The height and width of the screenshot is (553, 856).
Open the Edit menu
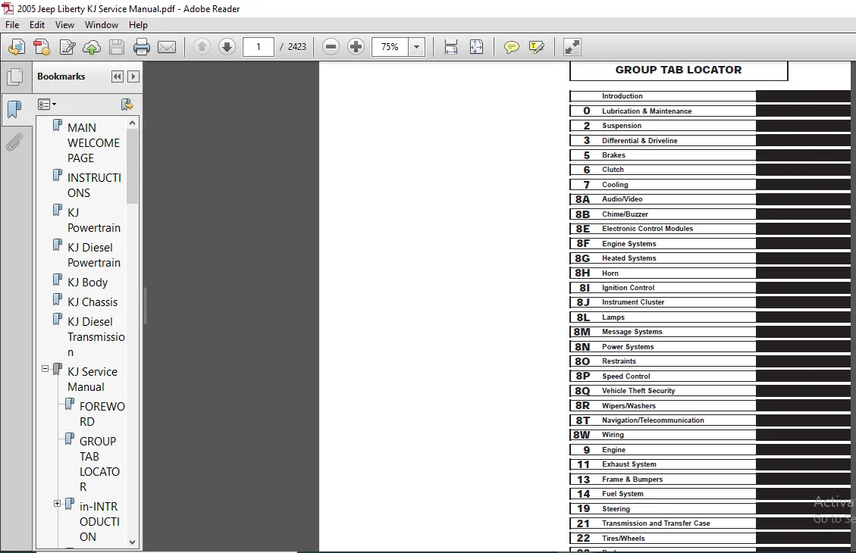coord(37,25)
